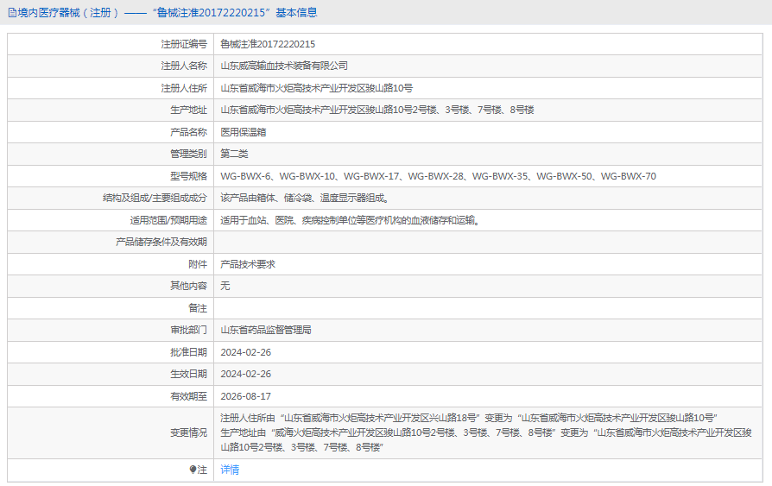Select approval date 2024-02-26 in 批准日期 row
This screenshot has width=772, height=486.
(246, 352)
